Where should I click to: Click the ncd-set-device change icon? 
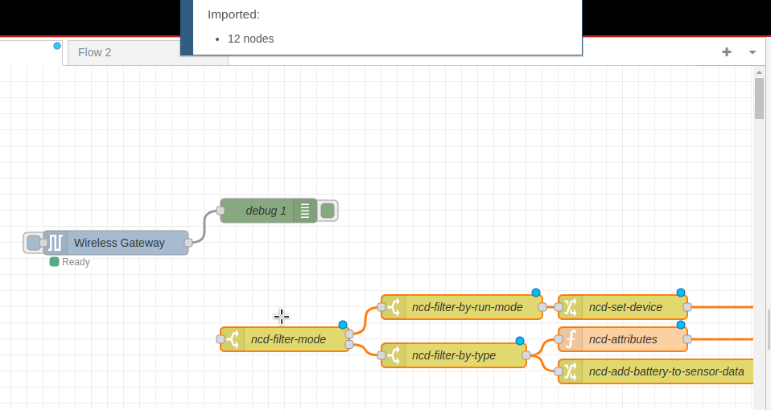[x=571, y=307]
